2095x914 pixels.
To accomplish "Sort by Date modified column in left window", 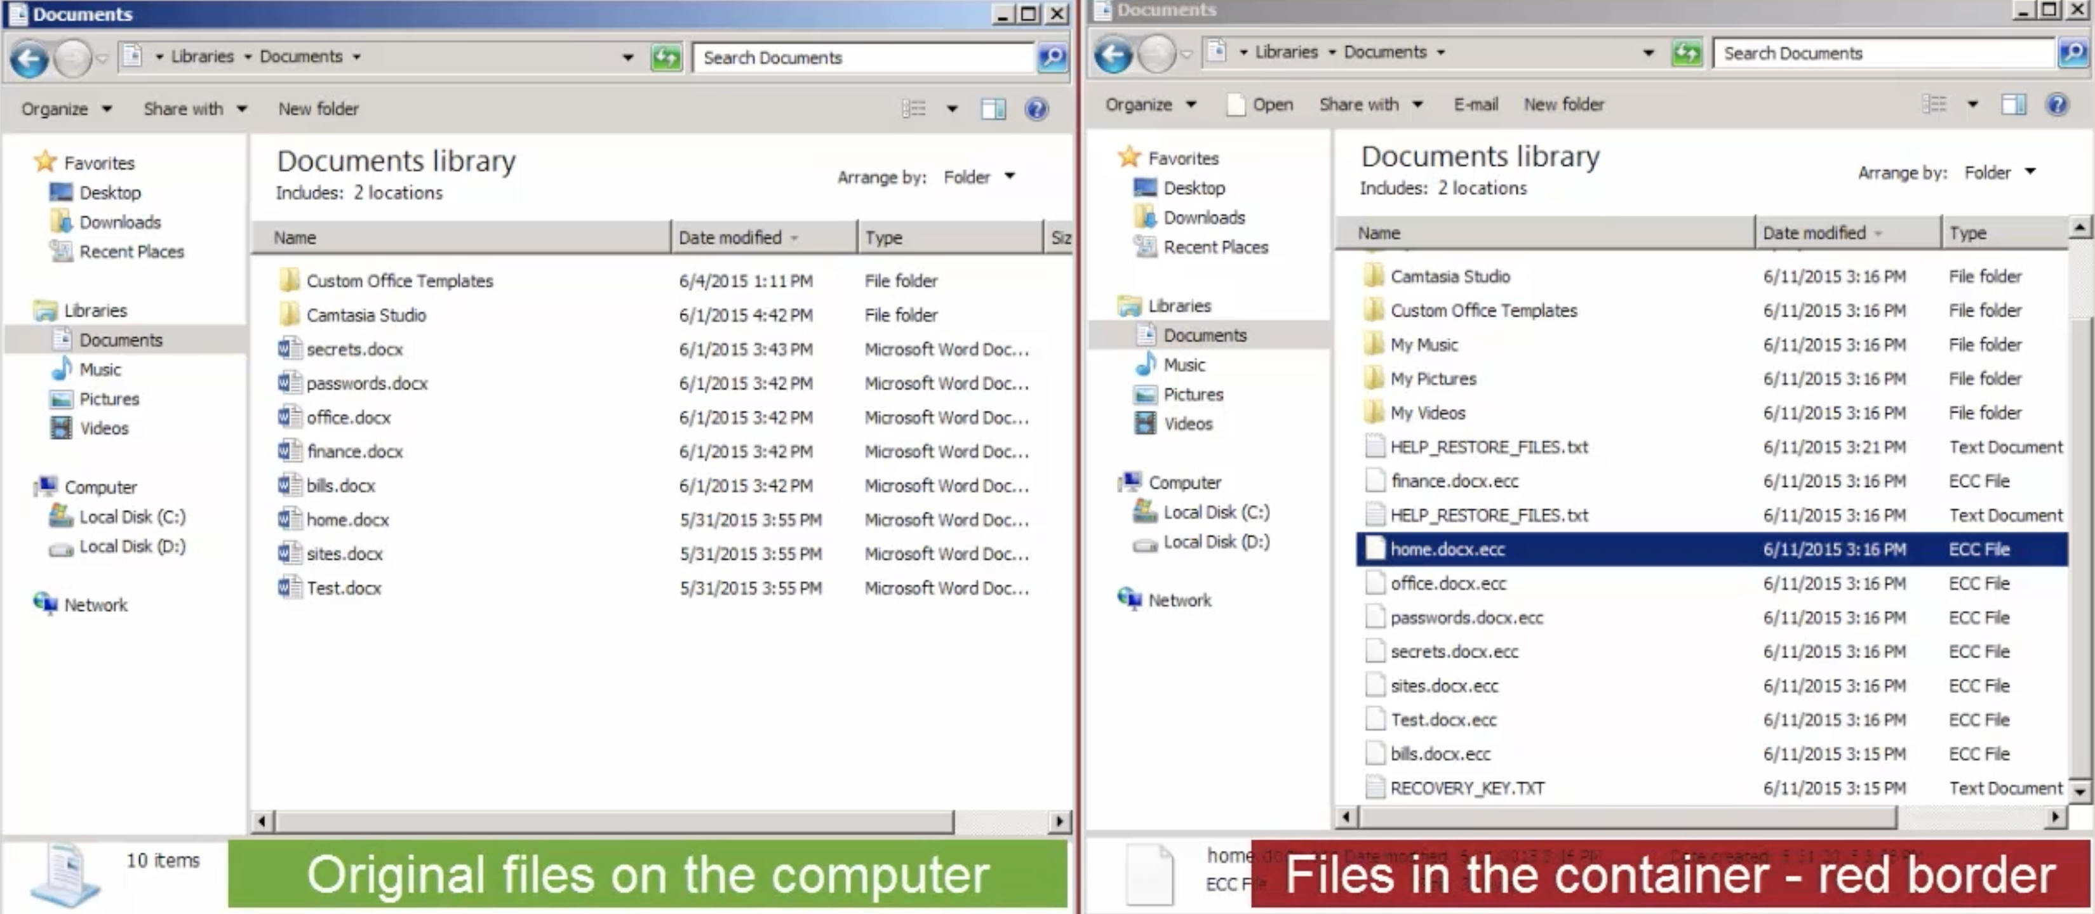I will click(730, 237).
